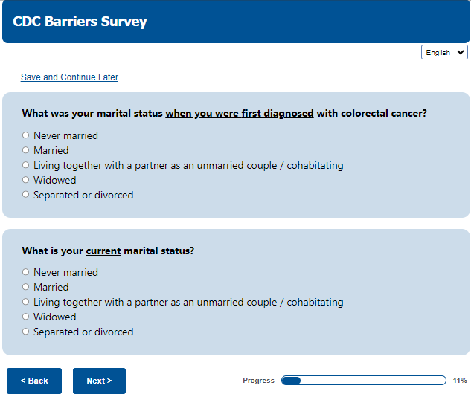Viewport: 471px width, 394px height.
Task: Pick 'Living together' option for diagnosis-time status
Action: (26, 165)
